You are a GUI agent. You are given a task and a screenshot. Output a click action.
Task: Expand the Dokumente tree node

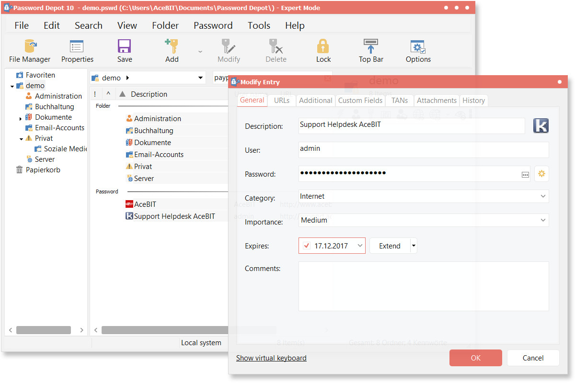point(21,118)
